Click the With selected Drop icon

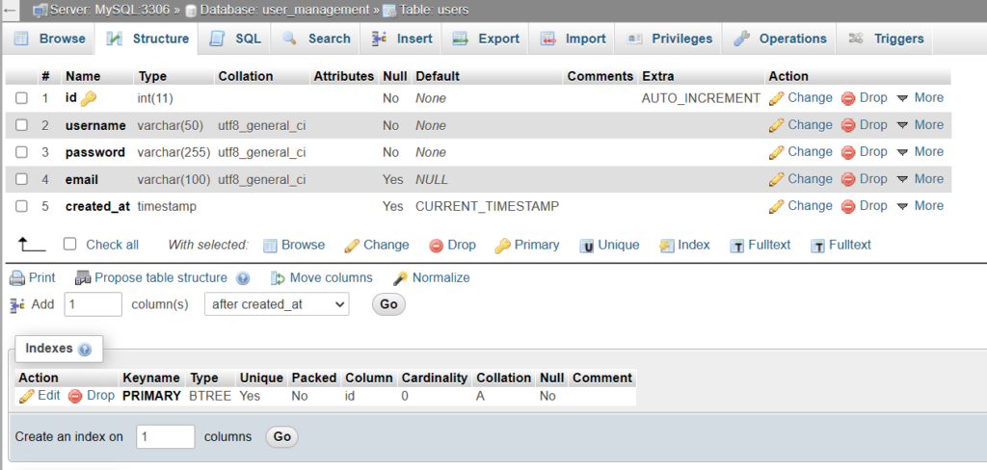coord(437,246)
